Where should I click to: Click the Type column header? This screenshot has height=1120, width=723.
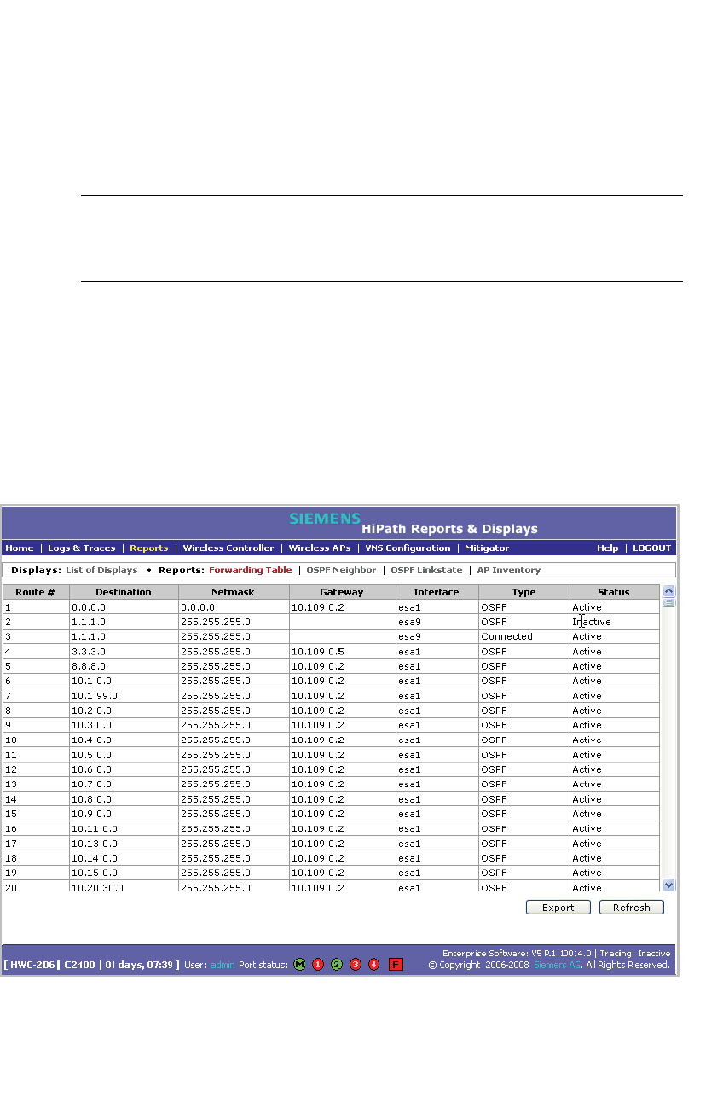[x=523, y=592]
